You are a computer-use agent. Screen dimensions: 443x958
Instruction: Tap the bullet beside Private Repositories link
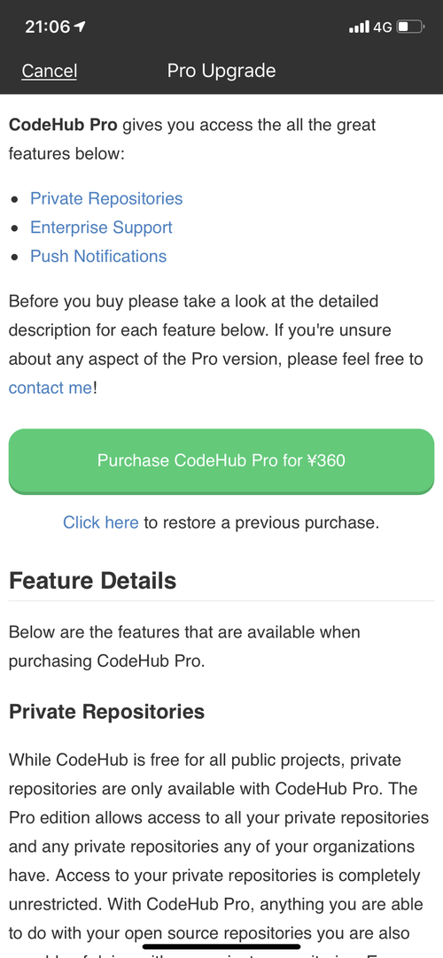pos(15,200)
